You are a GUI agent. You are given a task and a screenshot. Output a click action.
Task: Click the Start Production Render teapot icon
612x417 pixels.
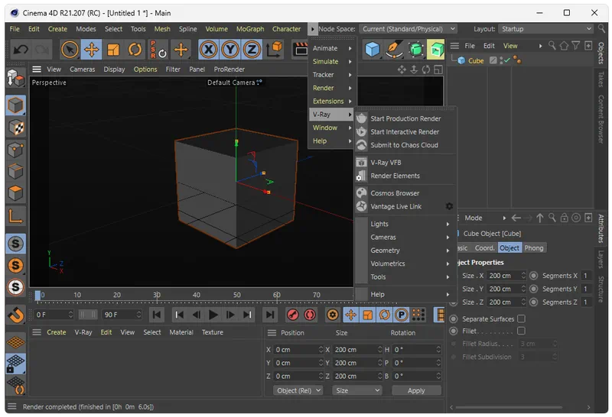(x=361, y=118)
